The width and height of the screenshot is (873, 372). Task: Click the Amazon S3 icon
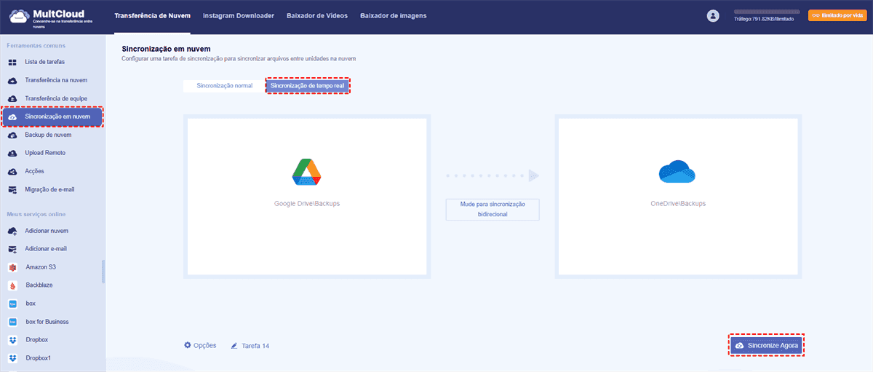click(x=12, y=267)
